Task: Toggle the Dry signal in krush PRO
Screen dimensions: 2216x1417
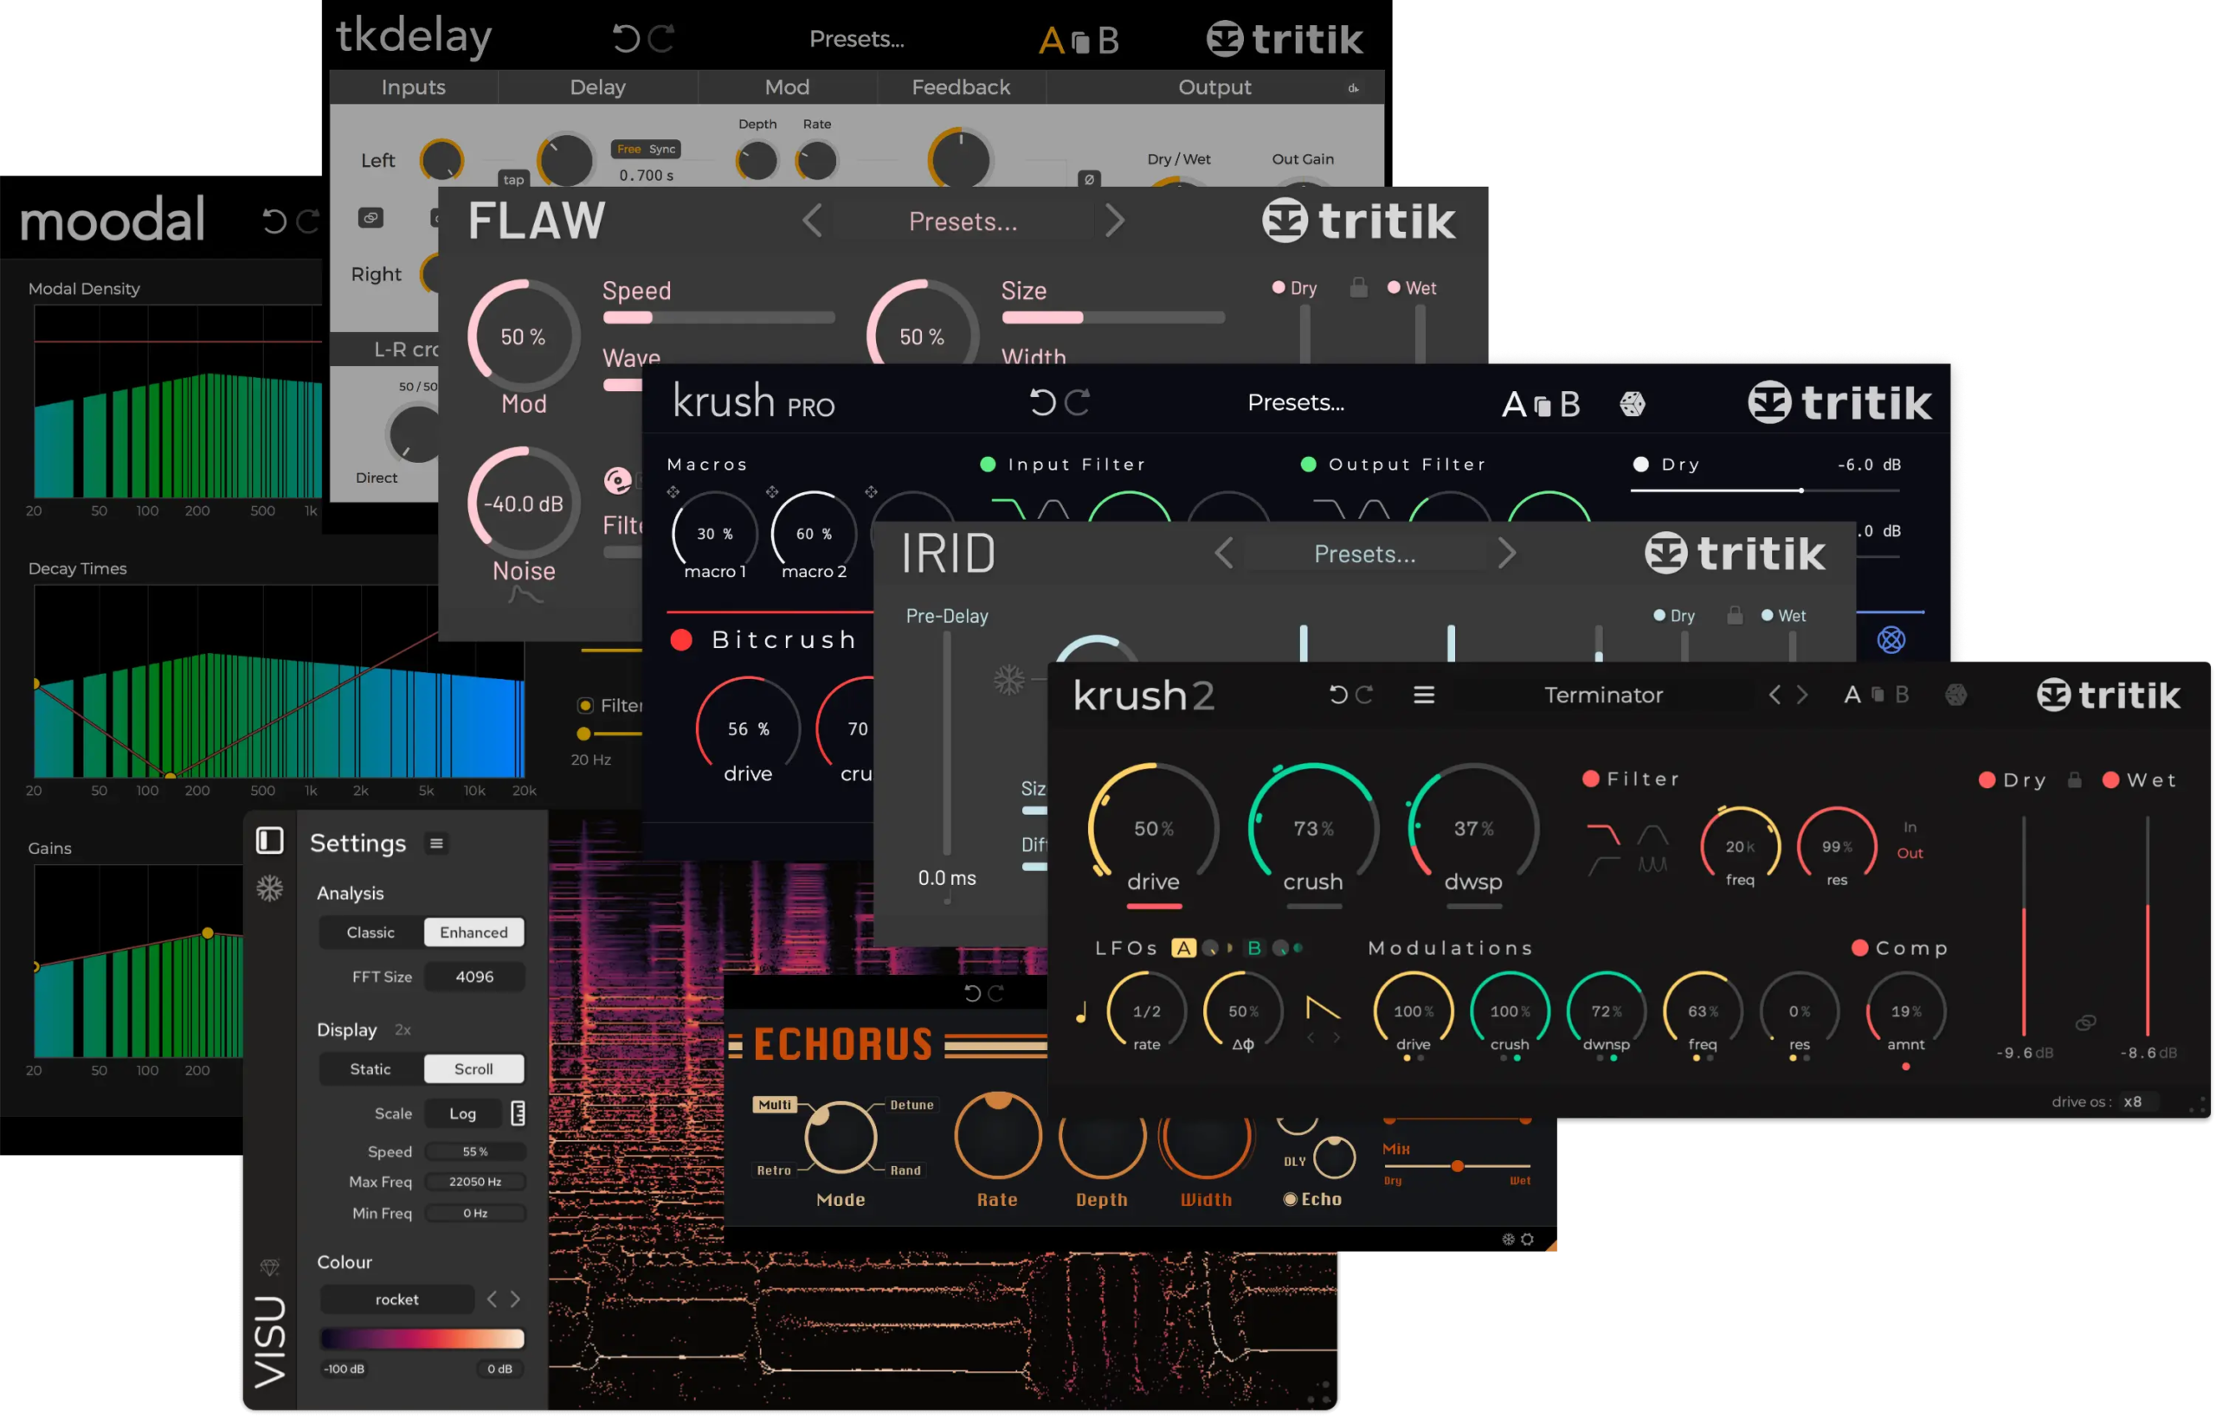Action: point(1639,464)
